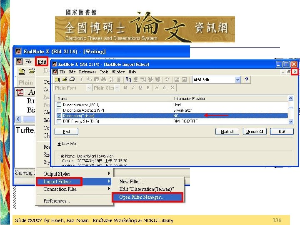Screen dimensions: 300x225
Task: Apply Superscript formatting icon
Action: [157, 87]
